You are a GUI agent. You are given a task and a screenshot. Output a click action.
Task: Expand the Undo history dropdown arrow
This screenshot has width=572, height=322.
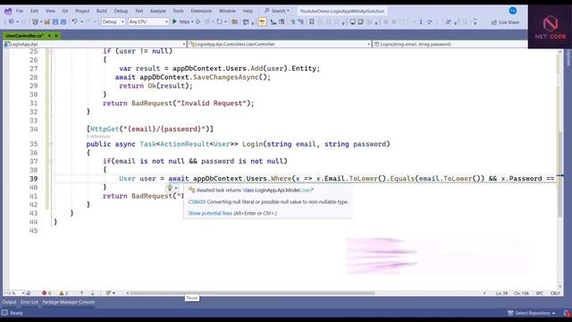coord(81,22)
